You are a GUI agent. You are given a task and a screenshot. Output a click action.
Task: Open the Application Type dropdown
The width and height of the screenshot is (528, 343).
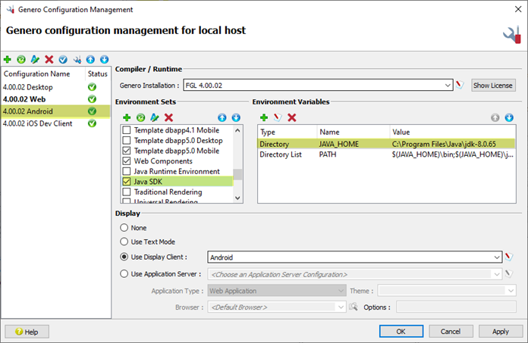click(341, 291)
